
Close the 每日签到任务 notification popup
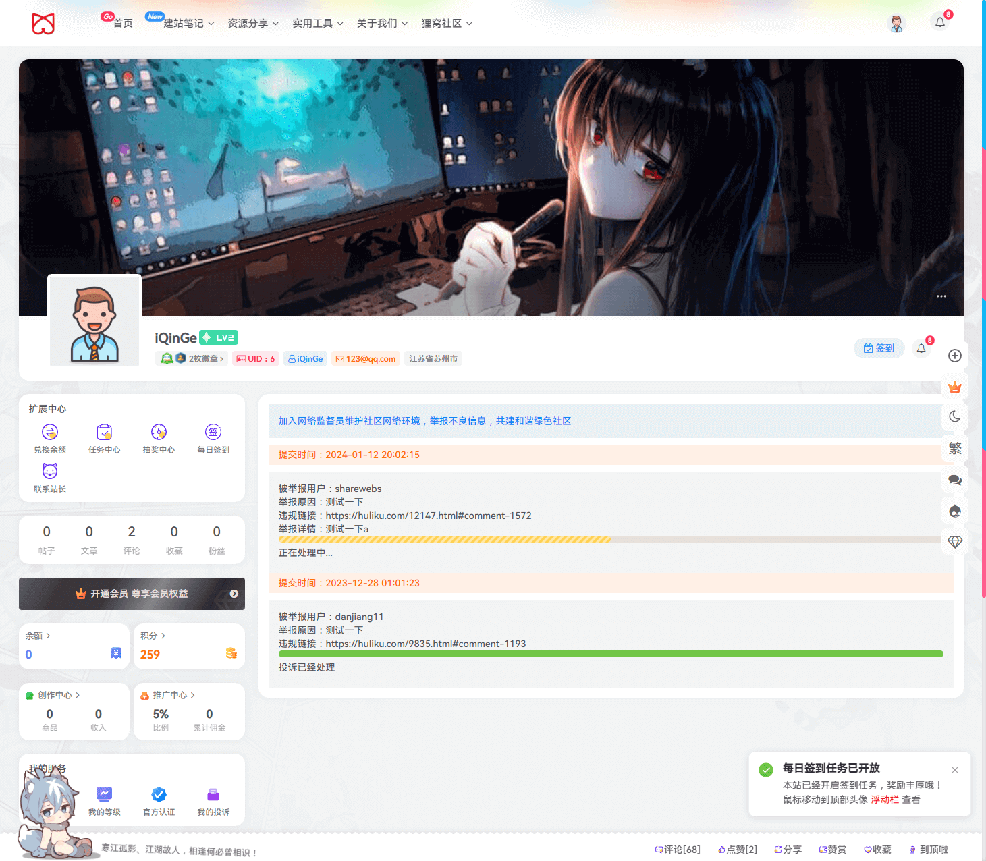[x=955, y=770]
